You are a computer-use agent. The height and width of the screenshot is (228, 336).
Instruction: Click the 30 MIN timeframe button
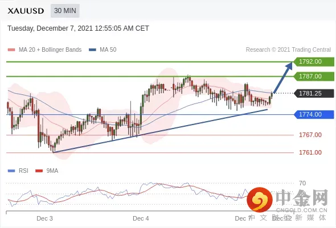coord(65,11)
